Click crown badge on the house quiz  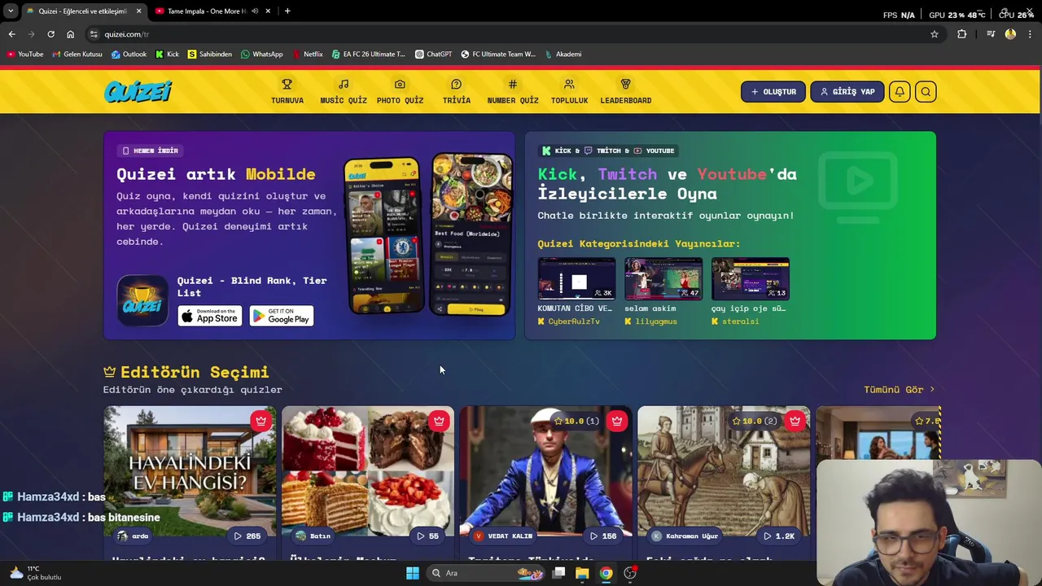coord(260,421)
